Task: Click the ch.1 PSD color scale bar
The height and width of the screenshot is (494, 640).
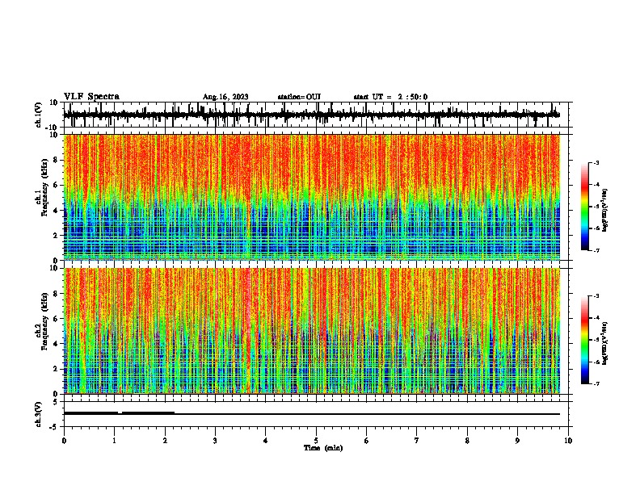Action: tap(584, 207)
